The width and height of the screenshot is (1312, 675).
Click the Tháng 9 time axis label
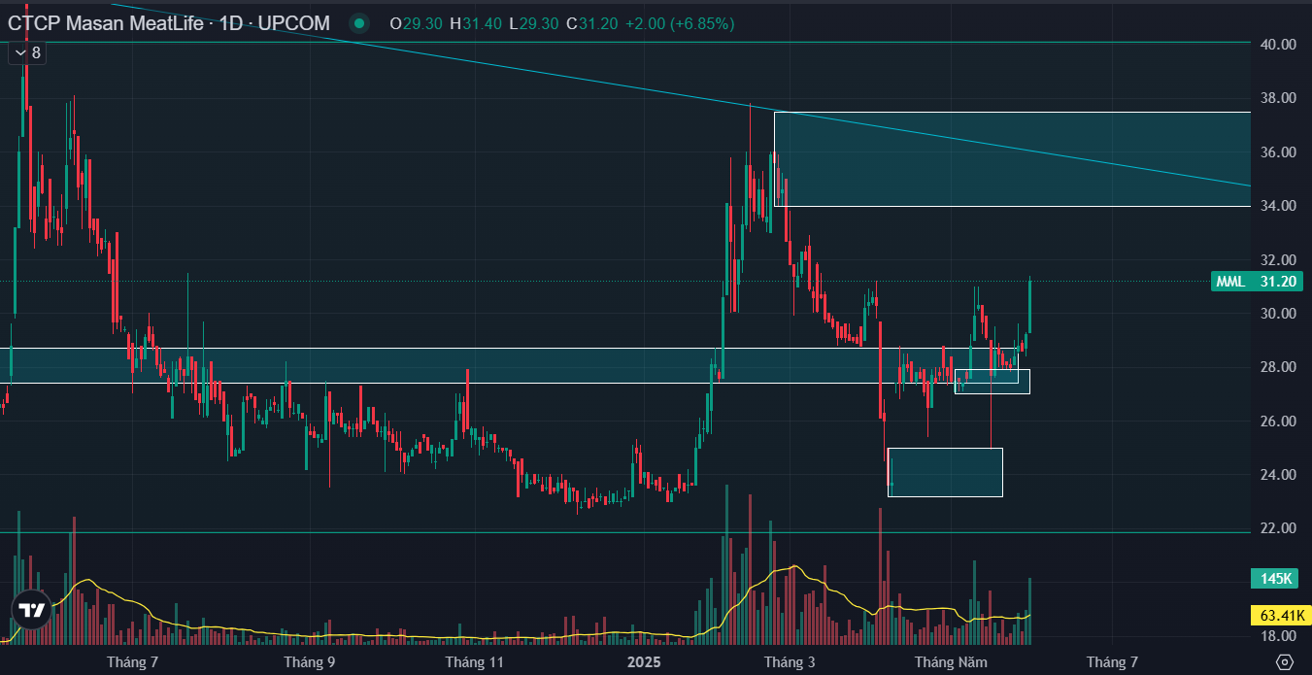tap(310, 663)
